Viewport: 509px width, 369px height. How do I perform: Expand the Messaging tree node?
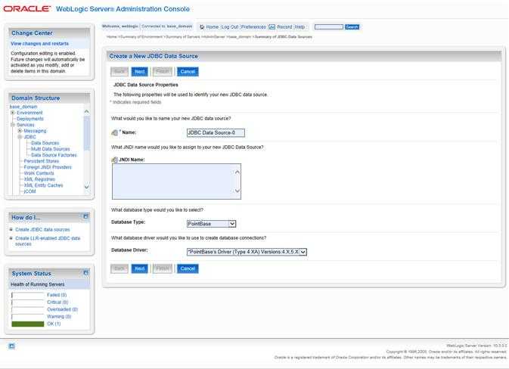pyautogui.click(x=20, y=131)
